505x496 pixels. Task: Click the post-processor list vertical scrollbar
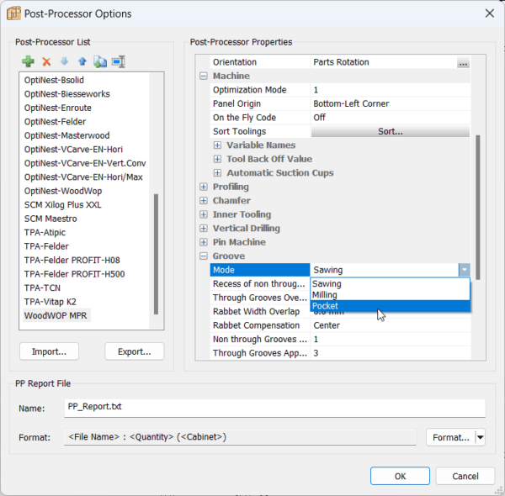156,252
